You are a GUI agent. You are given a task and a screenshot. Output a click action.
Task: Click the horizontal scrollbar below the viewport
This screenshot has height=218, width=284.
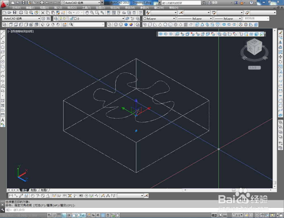pos(228,190)
